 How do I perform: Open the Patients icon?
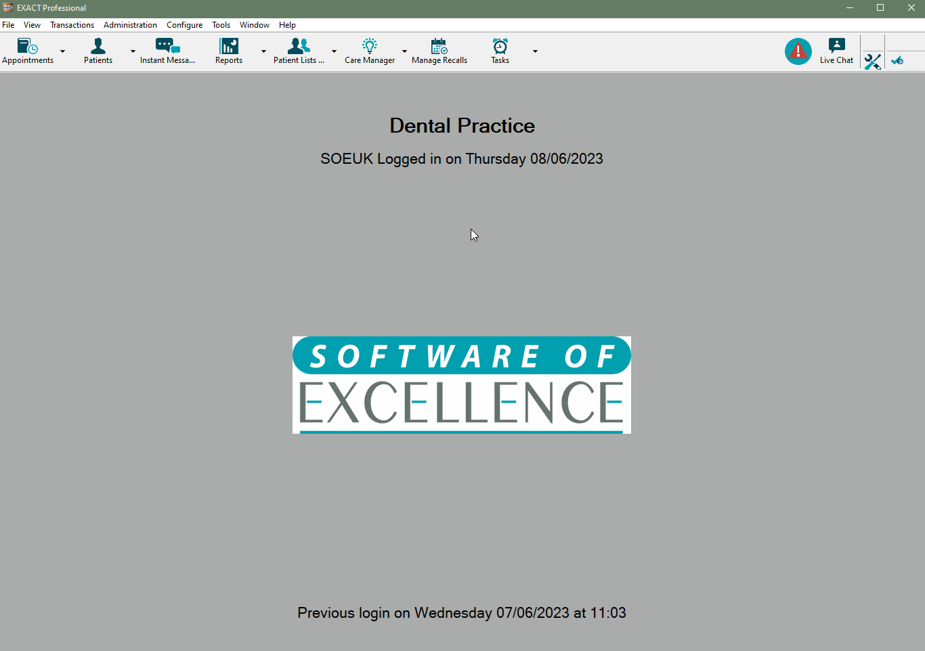(x=98, y=46)
